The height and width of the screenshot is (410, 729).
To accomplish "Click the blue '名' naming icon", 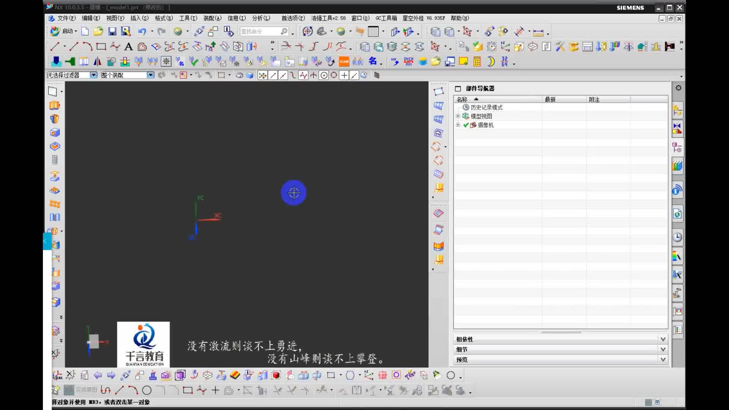I will (373, 61).
